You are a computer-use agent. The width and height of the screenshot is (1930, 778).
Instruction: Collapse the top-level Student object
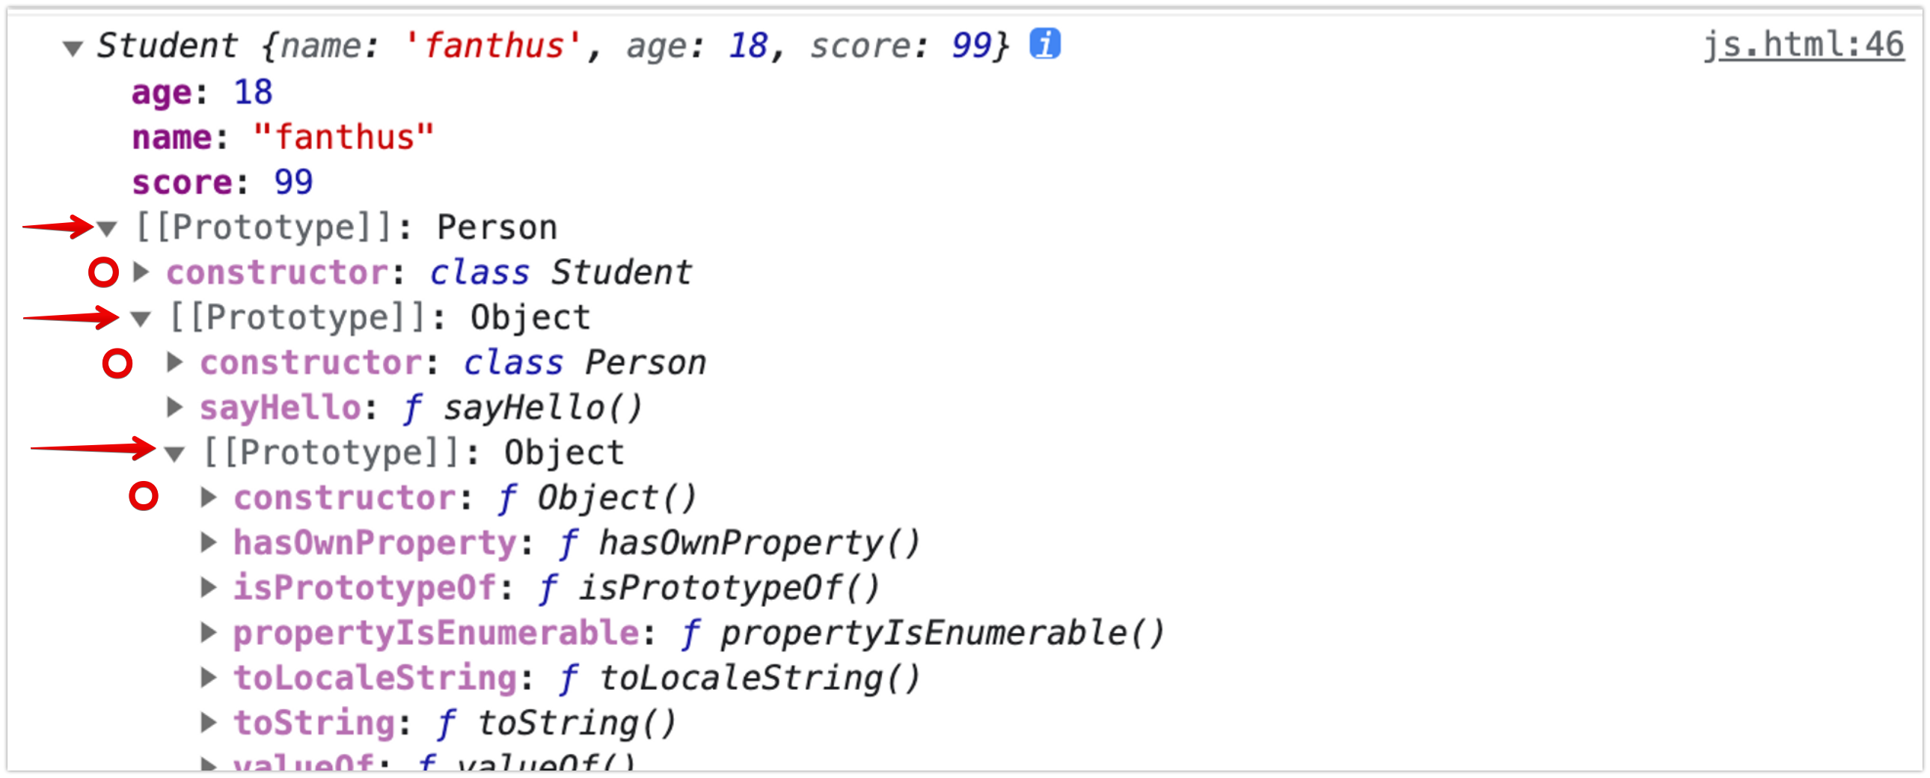coord(73,49)
